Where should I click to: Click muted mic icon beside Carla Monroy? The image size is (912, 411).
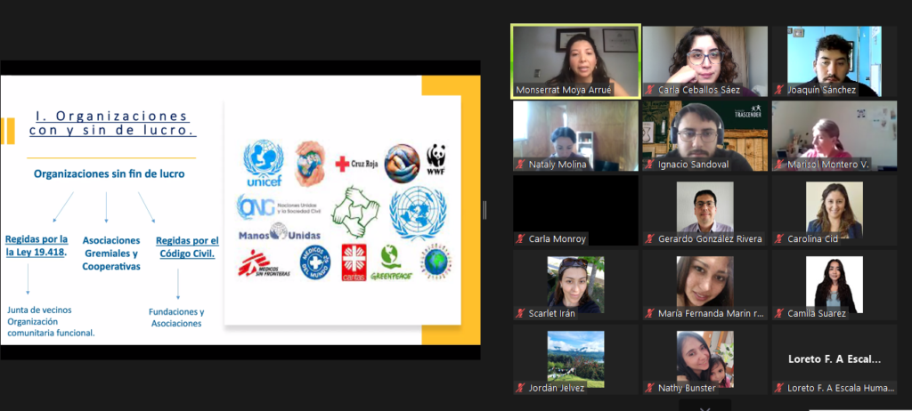point(520,239)
